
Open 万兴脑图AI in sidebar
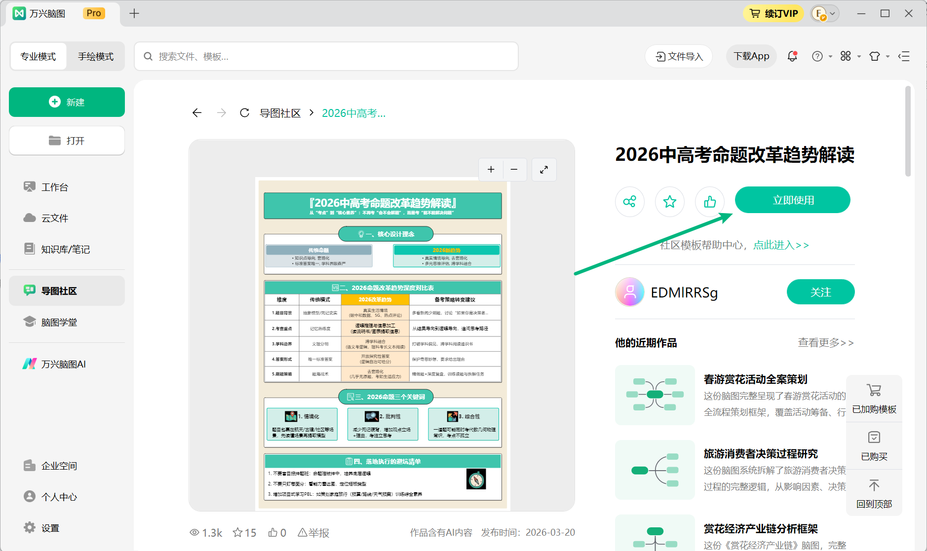tap(67, 364)
